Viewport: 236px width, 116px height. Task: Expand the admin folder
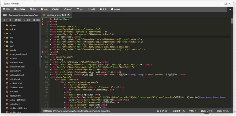coord(13,25)
